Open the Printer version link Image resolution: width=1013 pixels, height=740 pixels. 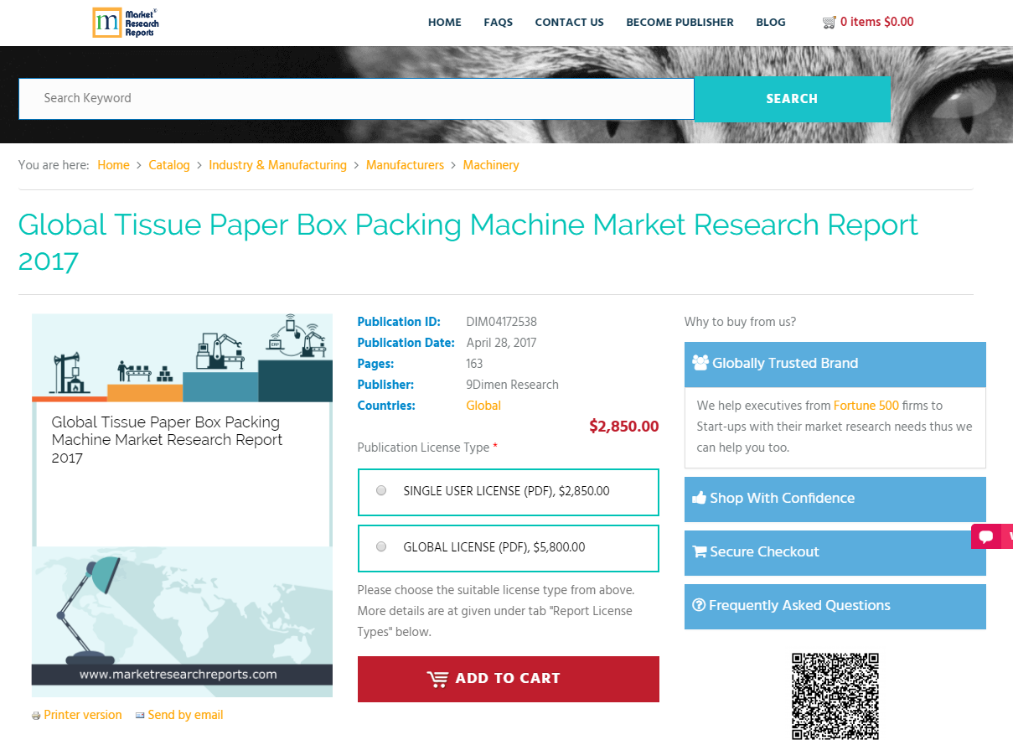pos(83,716)
